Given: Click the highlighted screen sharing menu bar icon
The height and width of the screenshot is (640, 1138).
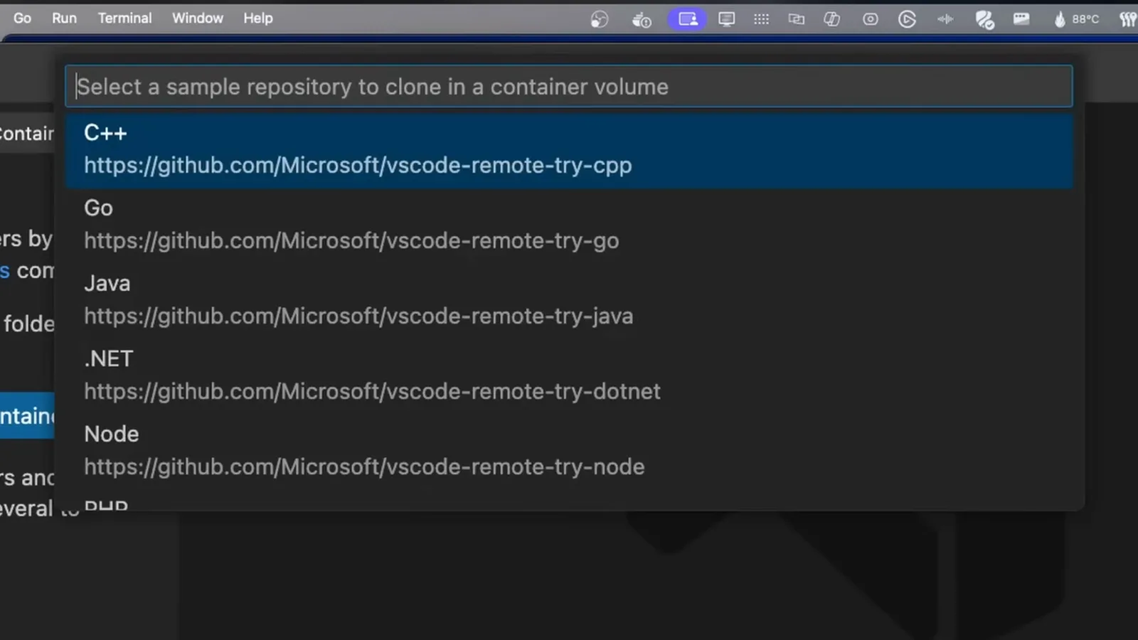Looking at the screenshot, I should coord(688,19).
